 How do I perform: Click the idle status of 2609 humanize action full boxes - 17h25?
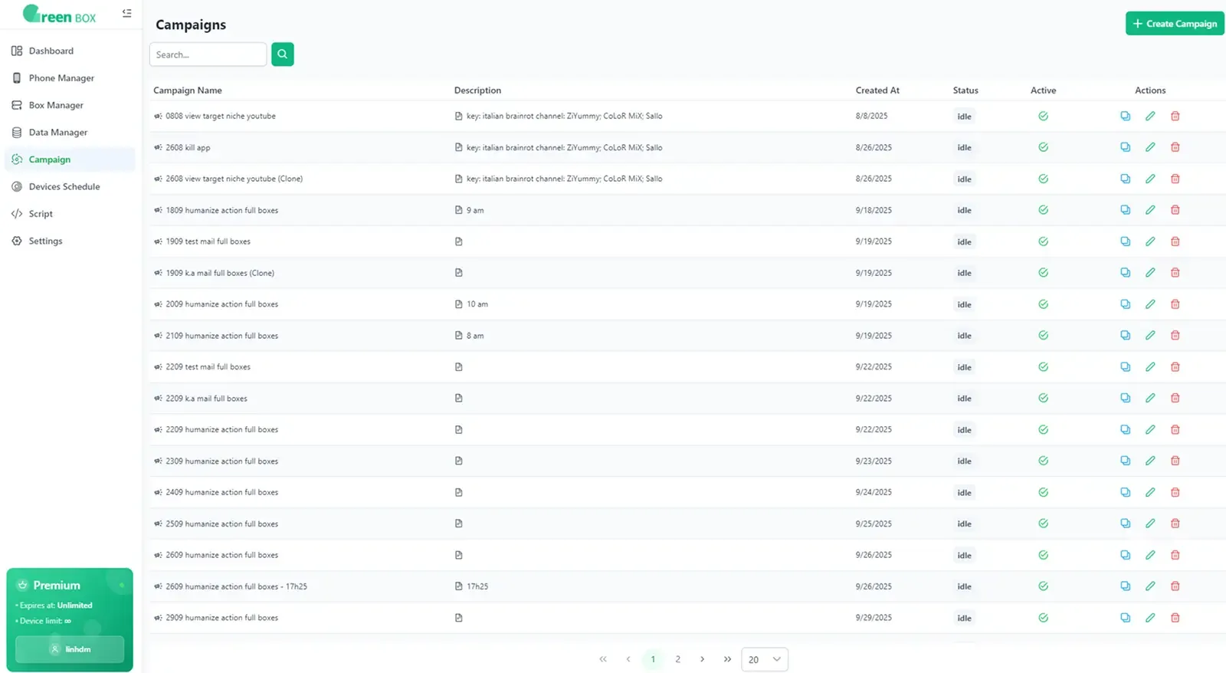click(x=964, y=586)
